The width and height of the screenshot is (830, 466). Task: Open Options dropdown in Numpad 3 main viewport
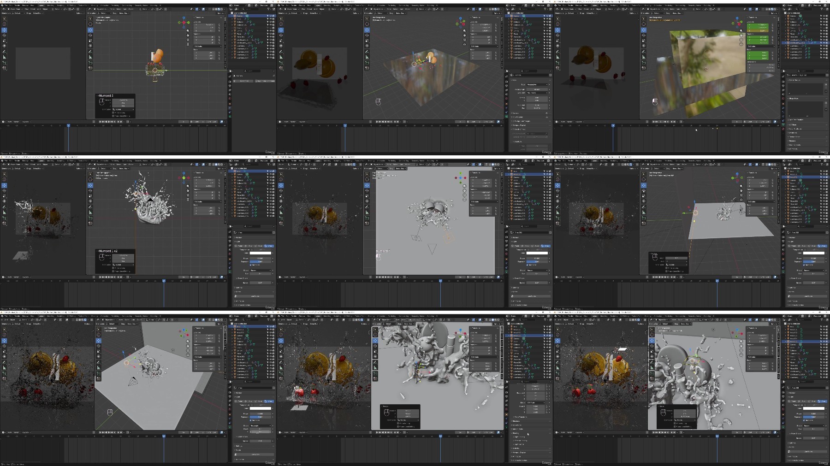point(221,13)
